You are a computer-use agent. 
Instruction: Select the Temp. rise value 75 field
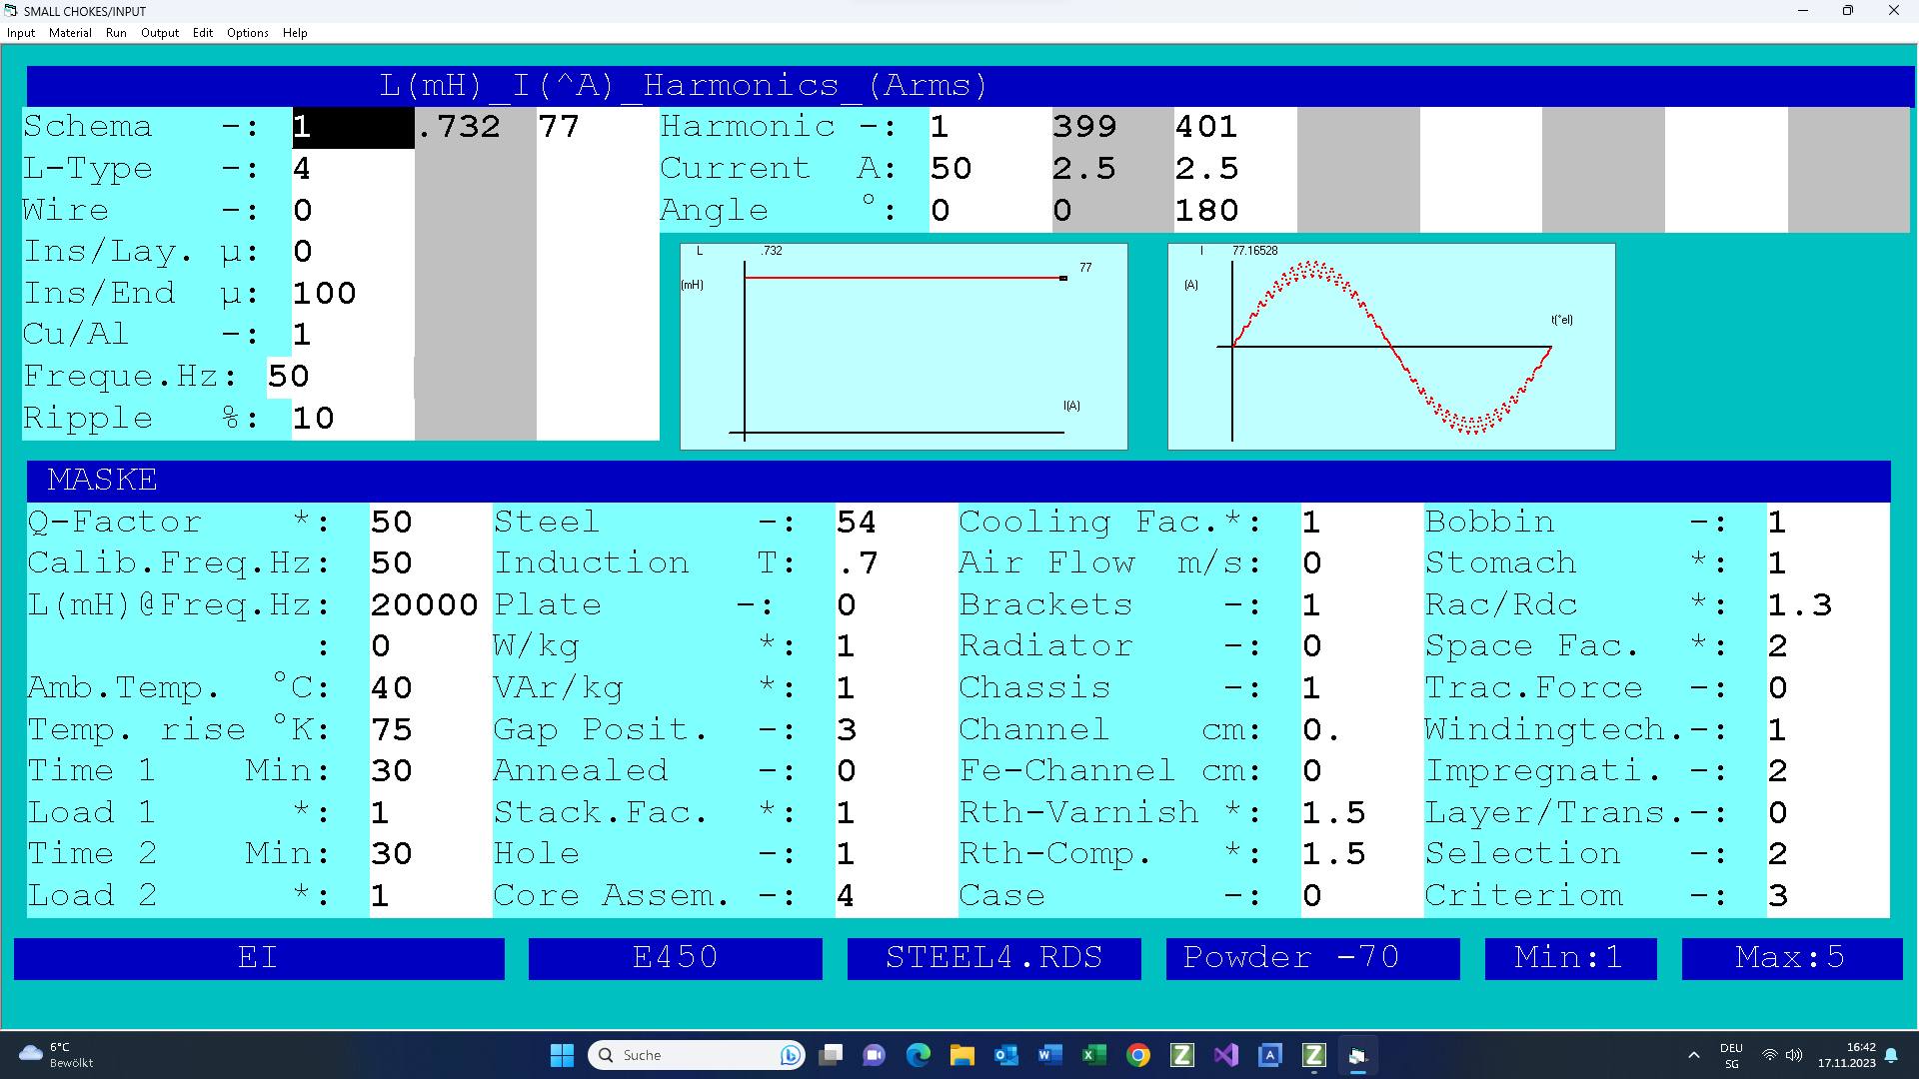[x=430, y=730]
